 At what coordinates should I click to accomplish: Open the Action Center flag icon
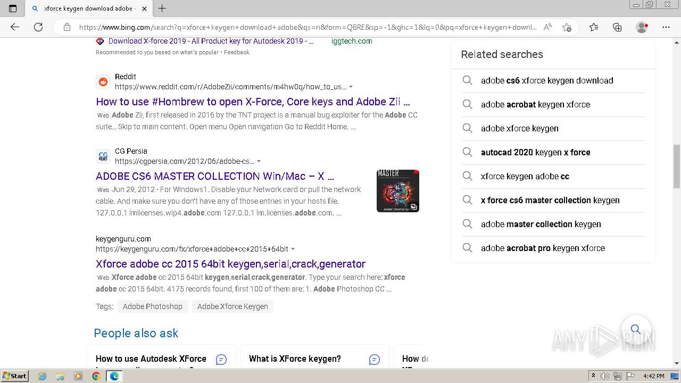(629, 376)
